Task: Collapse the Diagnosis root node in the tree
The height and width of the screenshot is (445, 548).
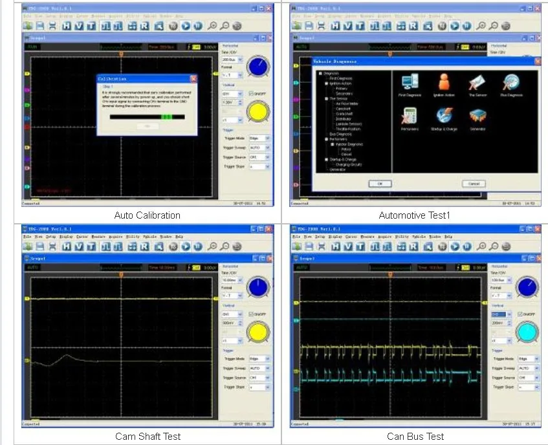Action: click(x=320, y=73)
